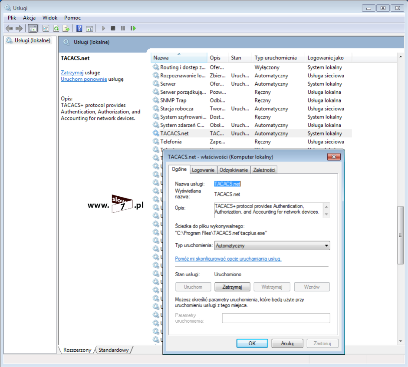Screen dimensions: 408x367
Task: Click the gear icon of Serwer row
Action: [156, 83]
